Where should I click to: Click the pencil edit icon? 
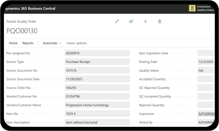click(x=117, y=21)
